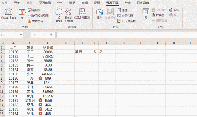Expand the Name Box dropdown arrow
197x117 pixels.
click(x=21, y=35)
